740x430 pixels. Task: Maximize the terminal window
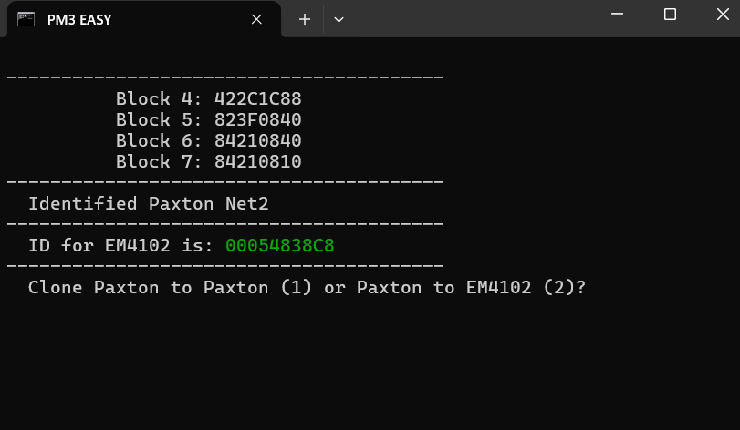pos(670,15)
